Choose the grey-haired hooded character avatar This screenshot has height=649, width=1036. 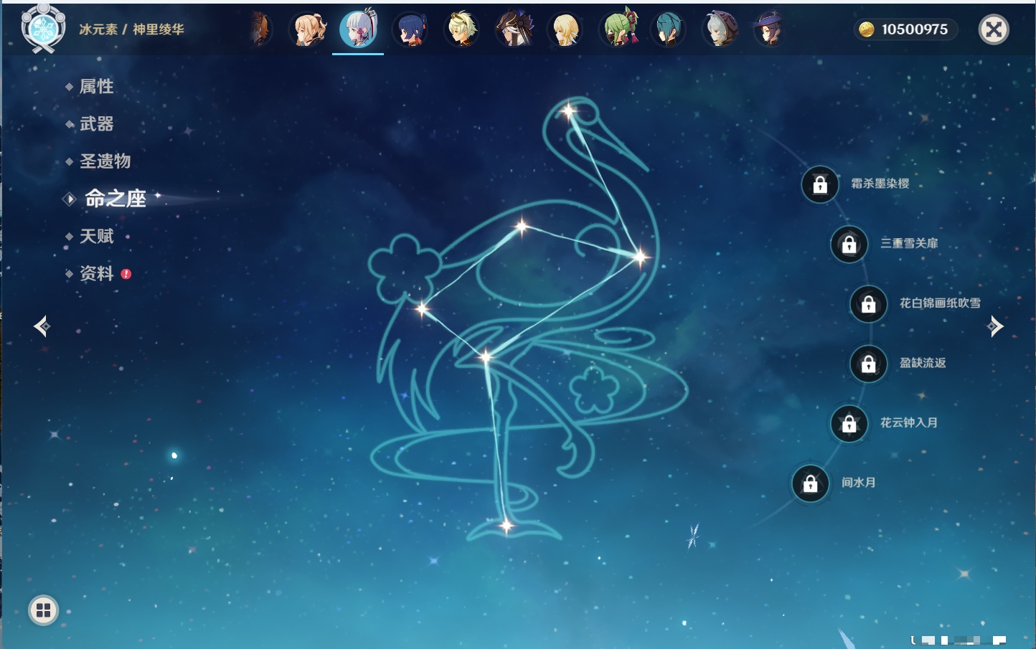(x=720, y=29)
